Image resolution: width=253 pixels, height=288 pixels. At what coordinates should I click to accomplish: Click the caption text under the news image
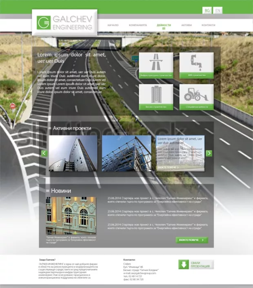click(x=71, y=240)
